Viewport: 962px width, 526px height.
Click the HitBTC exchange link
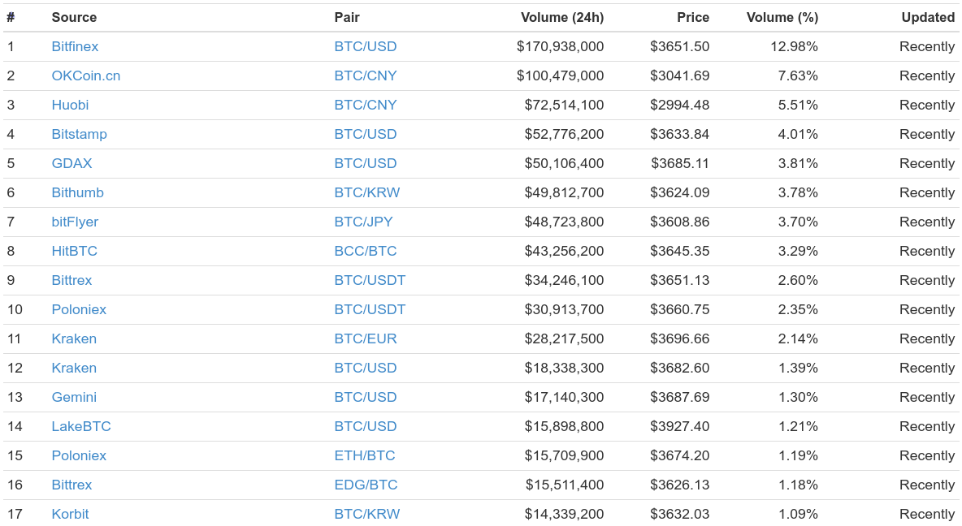[x=74, y=252]
